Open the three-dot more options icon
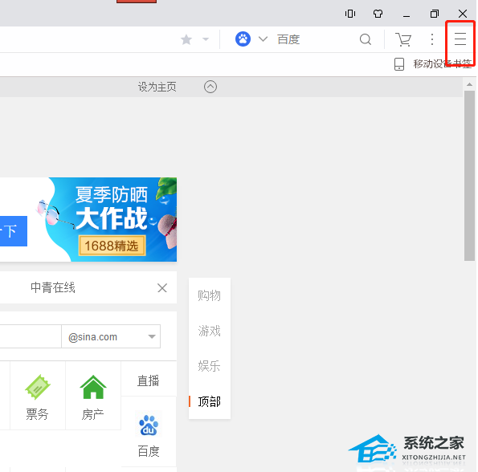Image resolution: width=478 pixels, height=472 pixels. point(432,39)
